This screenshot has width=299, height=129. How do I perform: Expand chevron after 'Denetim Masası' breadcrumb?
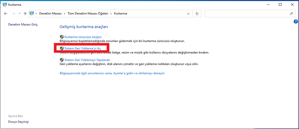click(64, 14)
